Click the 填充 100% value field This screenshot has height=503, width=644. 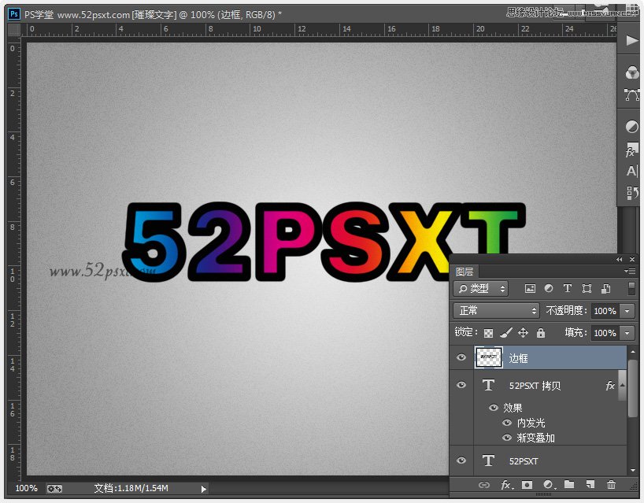tap(605, 333)
